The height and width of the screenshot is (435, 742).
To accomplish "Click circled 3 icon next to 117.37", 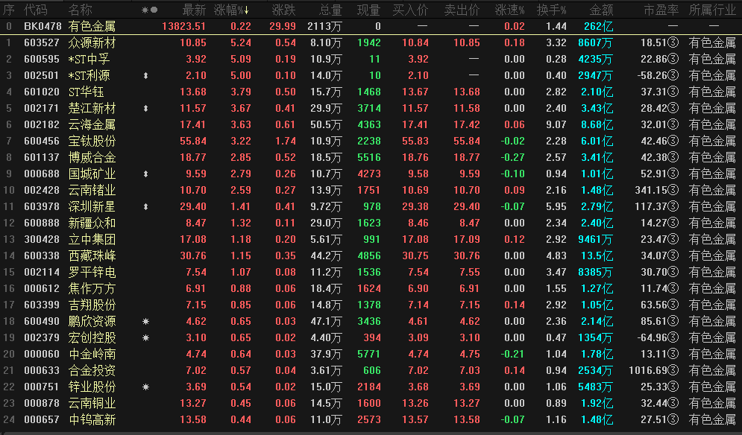I will pyautogui.click(x=673, y=206).
